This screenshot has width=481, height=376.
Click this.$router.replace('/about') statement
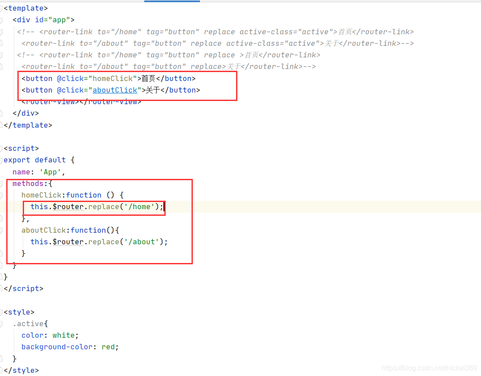click(99, 242)
